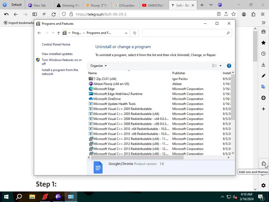Open taskbar search magnifier
The width and height of the screenshot is (269, 202).
19,197
